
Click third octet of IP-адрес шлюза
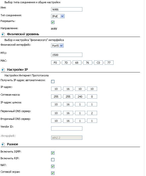pos(80,104)
